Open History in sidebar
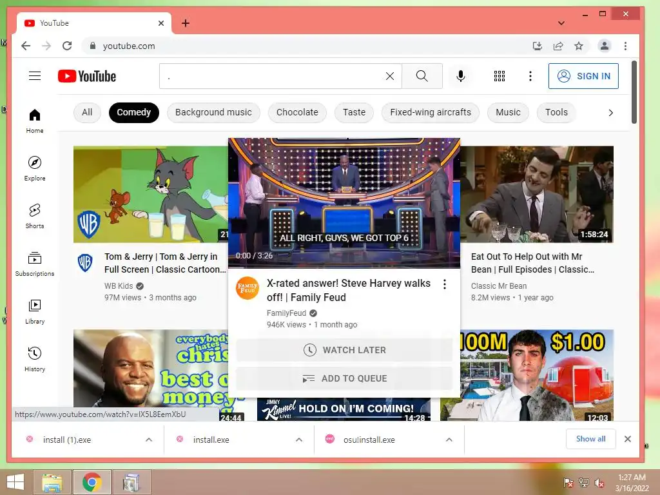This screenshot has width=660, height=495. [35, 359]
